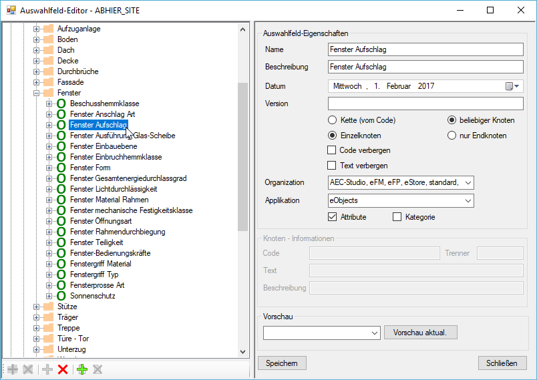Select nur Endknoten radio button

(452, 136)
